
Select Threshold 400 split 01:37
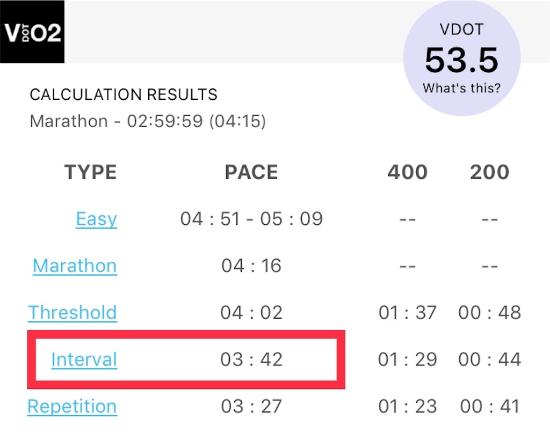408,312
